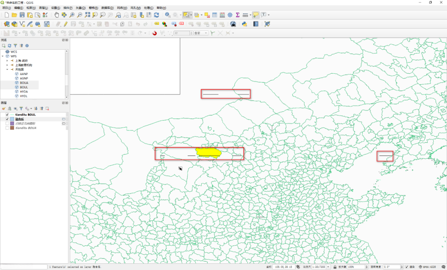Refresh the browser panel
The image size is (447, 270).
pyautogui.click(x=10, y=46)
